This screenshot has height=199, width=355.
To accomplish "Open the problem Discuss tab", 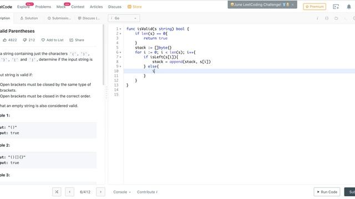I will coord(89,18).
